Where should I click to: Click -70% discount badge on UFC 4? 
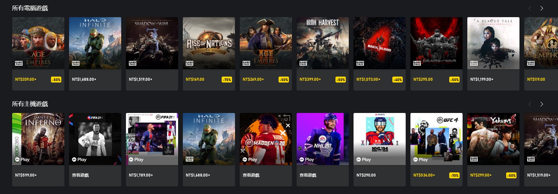(455, 175)
